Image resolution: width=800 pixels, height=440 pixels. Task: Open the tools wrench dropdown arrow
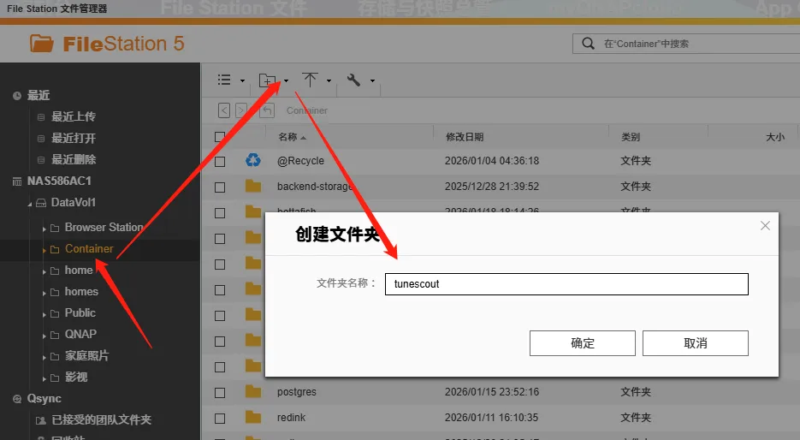(x=372, y=80)
